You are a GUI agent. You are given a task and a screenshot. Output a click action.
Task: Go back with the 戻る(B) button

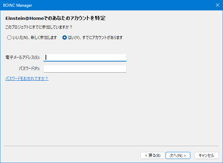coord(152,156)
